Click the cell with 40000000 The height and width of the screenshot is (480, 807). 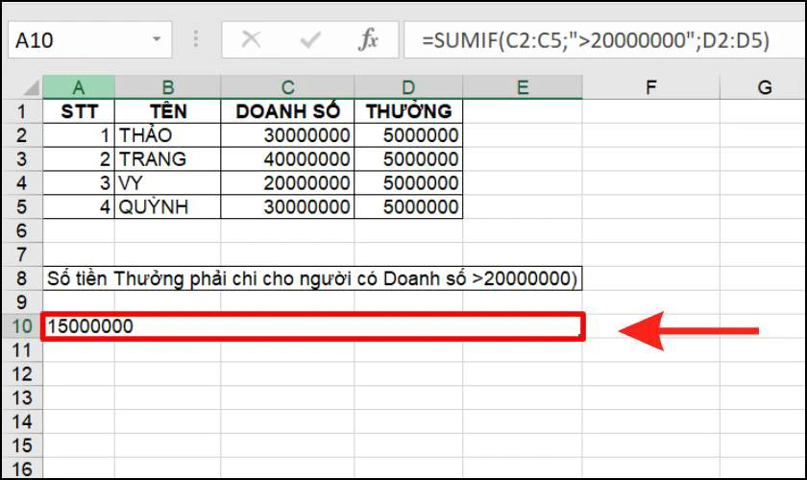coord(287,159)
